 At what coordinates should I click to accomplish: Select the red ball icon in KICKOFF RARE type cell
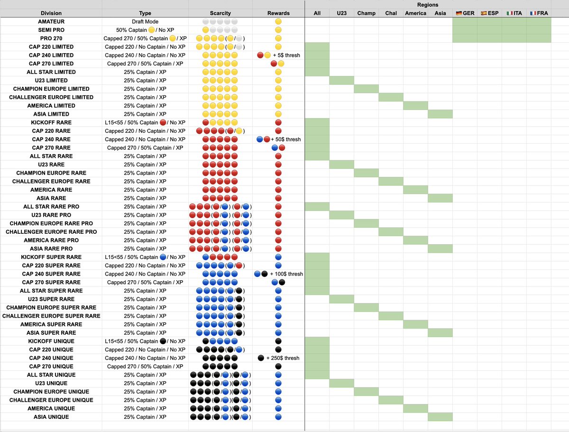coord(164,122)
